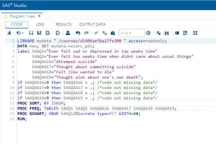
Task: Save the program with the floppy disk icon
Action: pyautogui.click(x=31, y=33)
